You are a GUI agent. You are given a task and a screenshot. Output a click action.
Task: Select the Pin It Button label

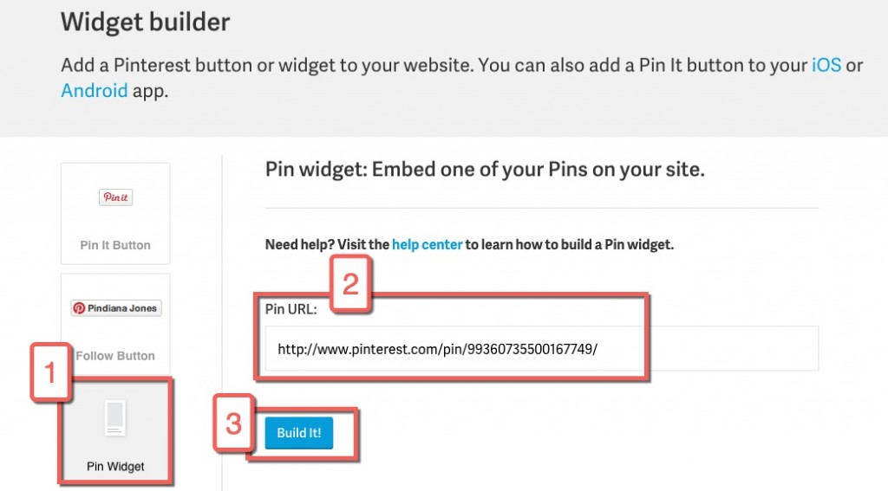[115, 245]
